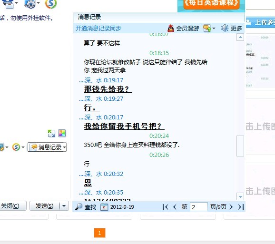Click the screenshot arrows icon
Screen dimensions: 275x244
51,133
